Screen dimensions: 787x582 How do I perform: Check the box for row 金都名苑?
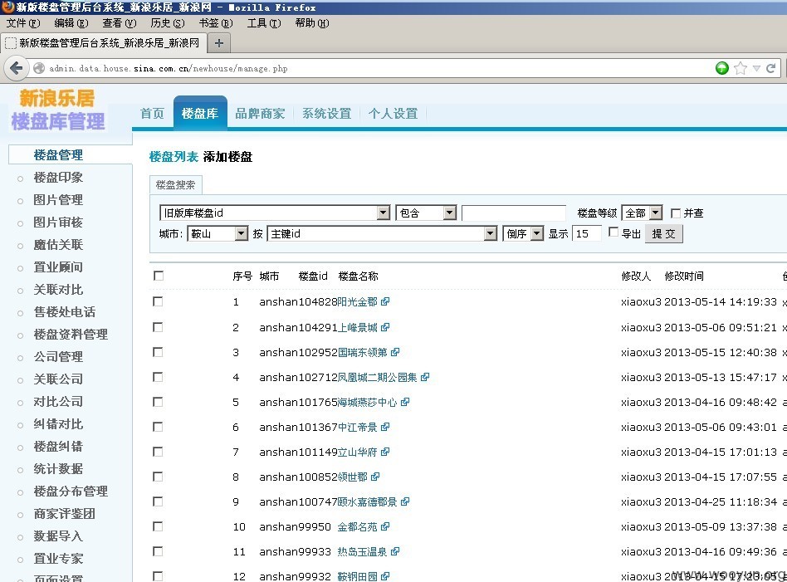(158, 526)
